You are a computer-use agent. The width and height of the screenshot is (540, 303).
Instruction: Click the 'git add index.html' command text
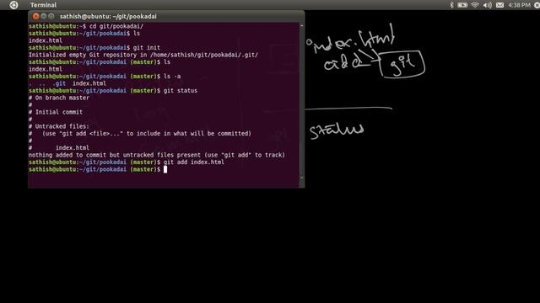[x=193, y=162]
